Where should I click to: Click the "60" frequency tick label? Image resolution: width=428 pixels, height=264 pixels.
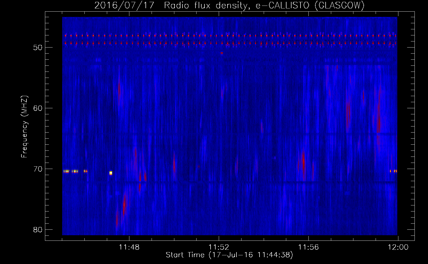point(38,108)
